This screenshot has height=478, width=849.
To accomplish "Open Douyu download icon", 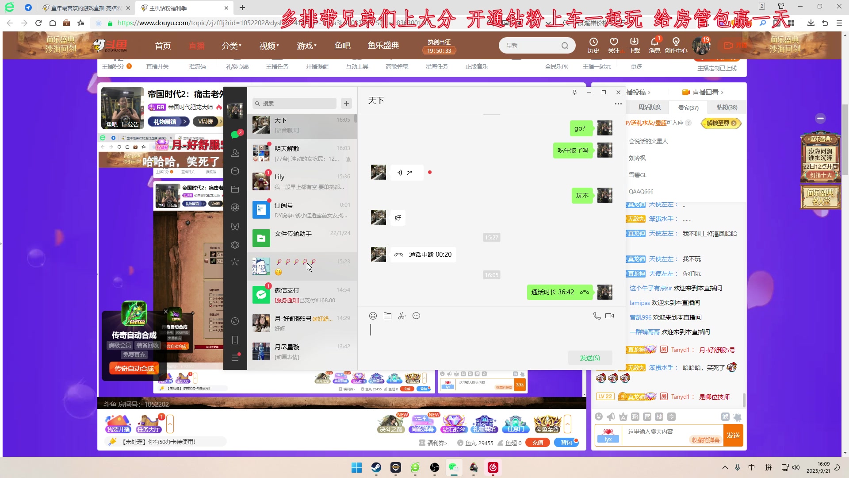I will click(x=634, y=45).
